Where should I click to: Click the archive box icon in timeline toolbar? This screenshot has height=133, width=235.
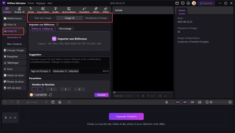(69, 102)
